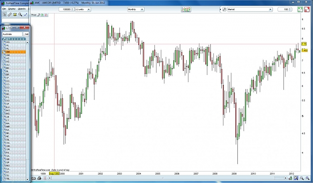Select the DE row in list
This screenshot has height=183, width=313.
tap(14, 94)
